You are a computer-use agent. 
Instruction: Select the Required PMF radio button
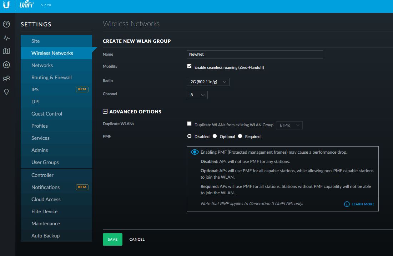(240, 136)
